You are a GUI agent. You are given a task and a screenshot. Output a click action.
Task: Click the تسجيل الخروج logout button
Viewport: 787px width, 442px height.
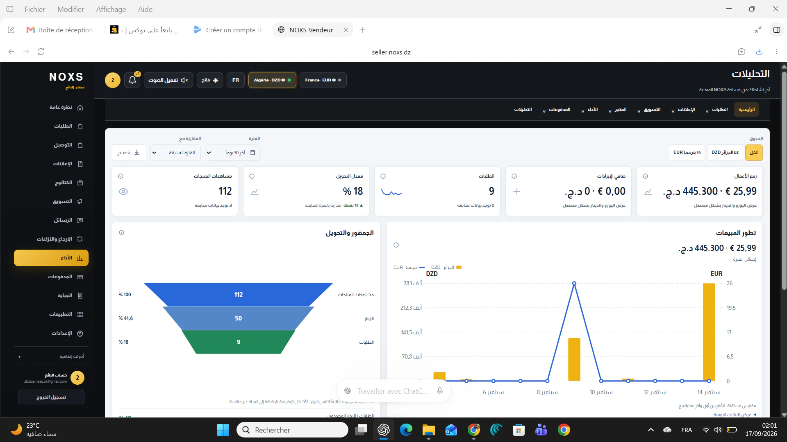click(x=51, y=397)
